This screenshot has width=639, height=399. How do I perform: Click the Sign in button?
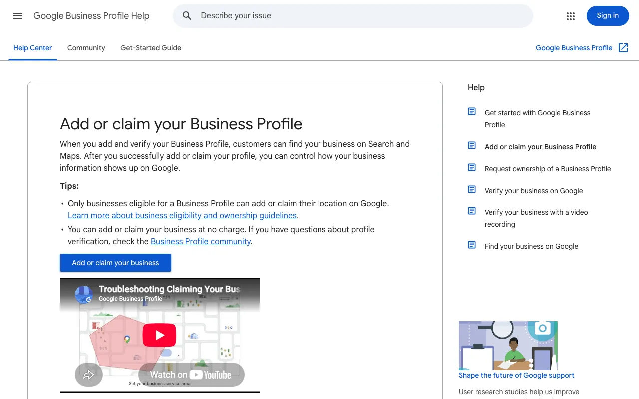[608, 16]
